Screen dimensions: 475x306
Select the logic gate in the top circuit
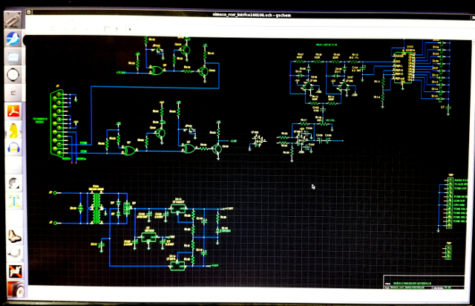tap(157, 71)
